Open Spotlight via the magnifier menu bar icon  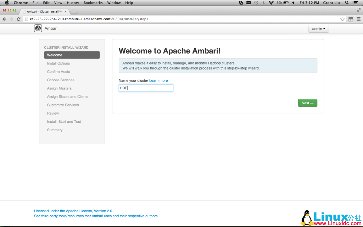click(x=346, y=2)
